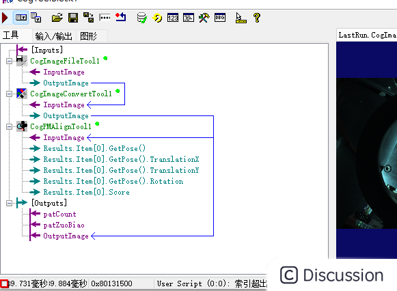Click the 123 data display icon

[173, 18]
